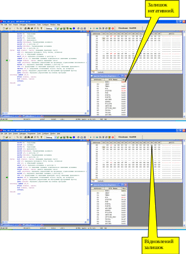Halt execution icon in top MPLAB window

[94, 28]
